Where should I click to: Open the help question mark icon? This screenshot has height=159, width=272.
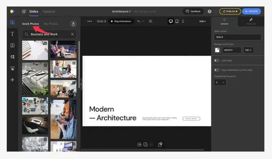[210, 11]
